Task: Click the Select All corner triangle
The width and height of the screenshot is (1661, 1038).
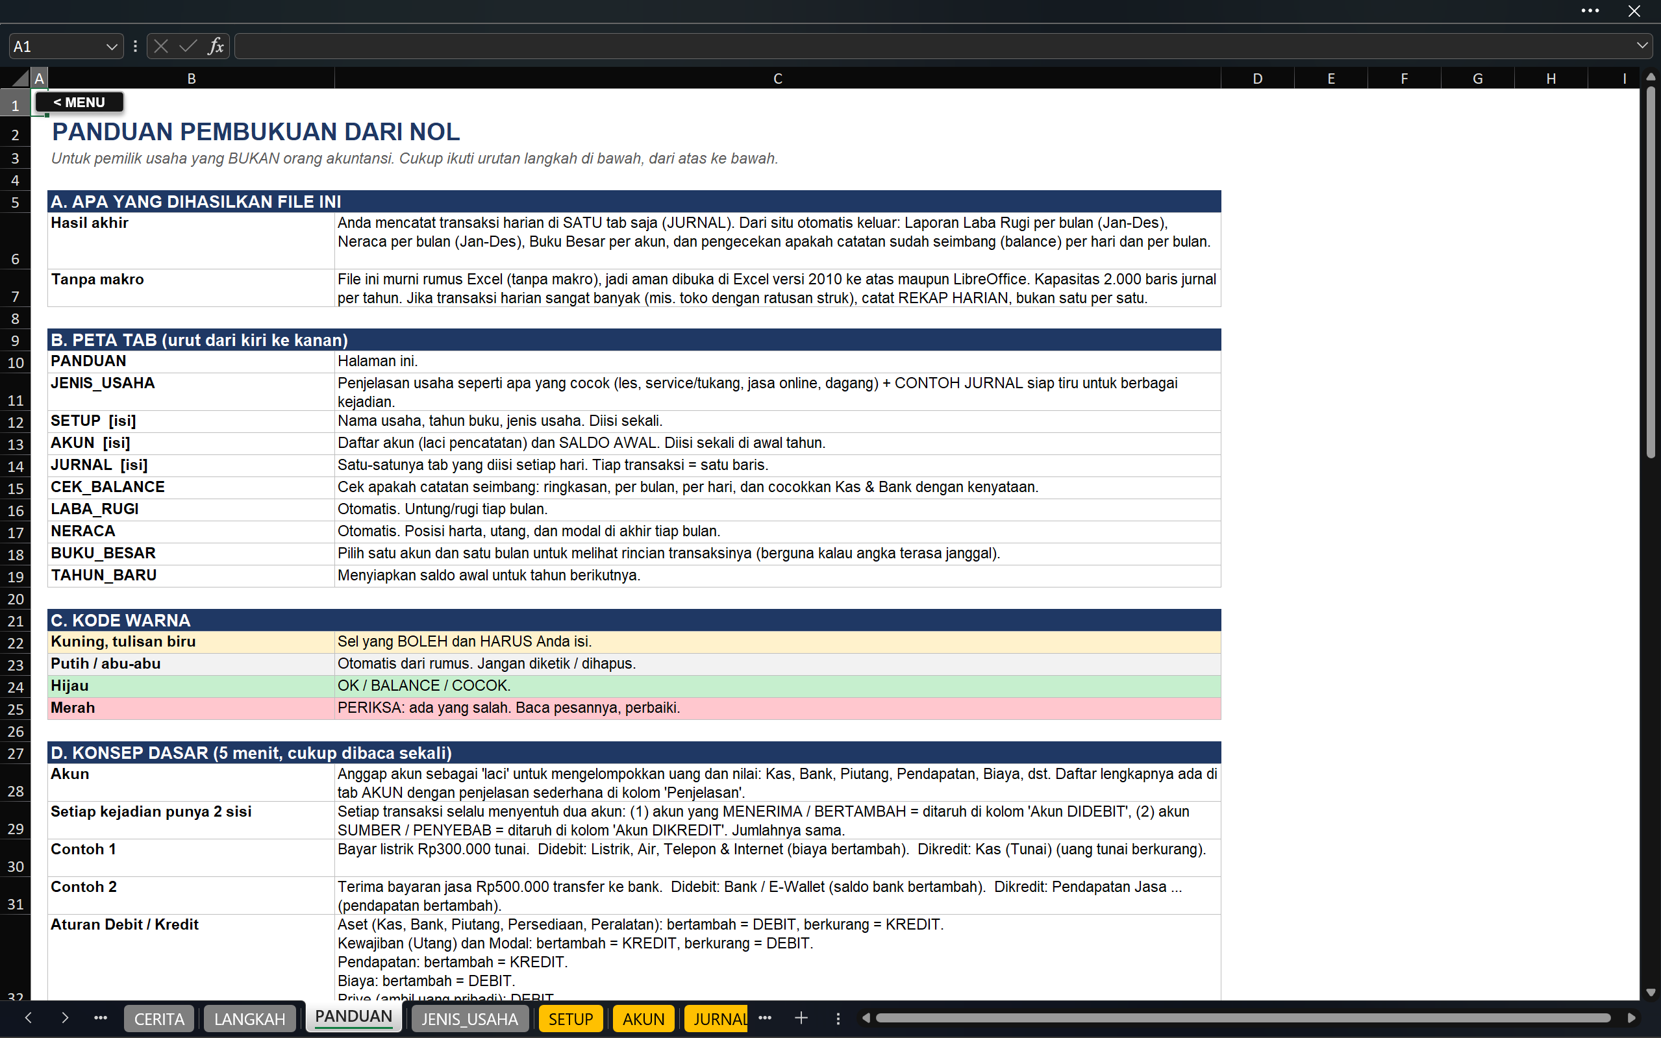Action: tap(20, 78)
